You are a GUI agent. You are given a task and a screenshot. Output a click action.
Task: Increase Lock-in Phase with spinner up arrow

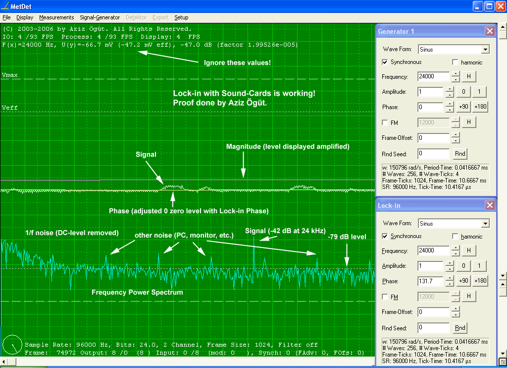pos(449,278)
